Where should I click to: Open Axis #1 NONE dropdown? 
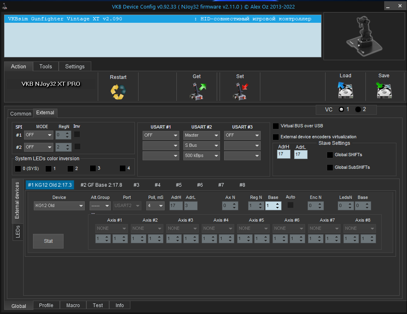pyautogui.click(x=112, y=228)
